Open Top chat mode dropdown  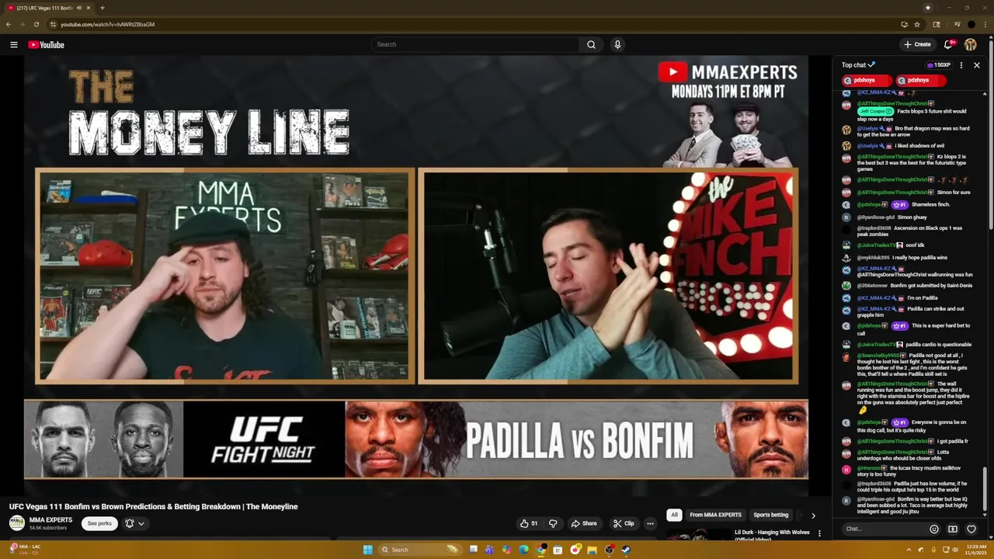pyautogui.click(x=859, y=65)
